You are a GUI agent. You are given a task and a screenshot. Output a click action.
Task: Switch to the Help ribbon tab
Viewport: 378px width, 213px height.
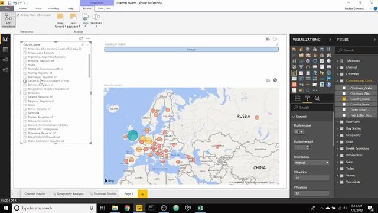click(70, 8)
